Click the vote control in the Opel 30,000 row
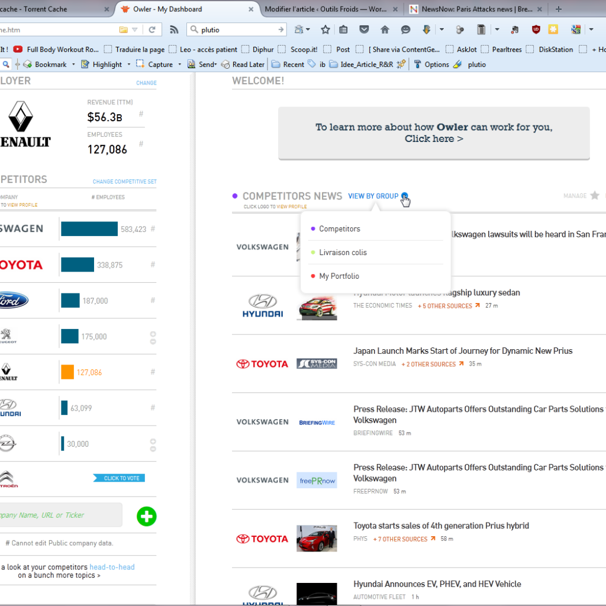The height and width of the screenshot is (606, 606). [153, 445]
